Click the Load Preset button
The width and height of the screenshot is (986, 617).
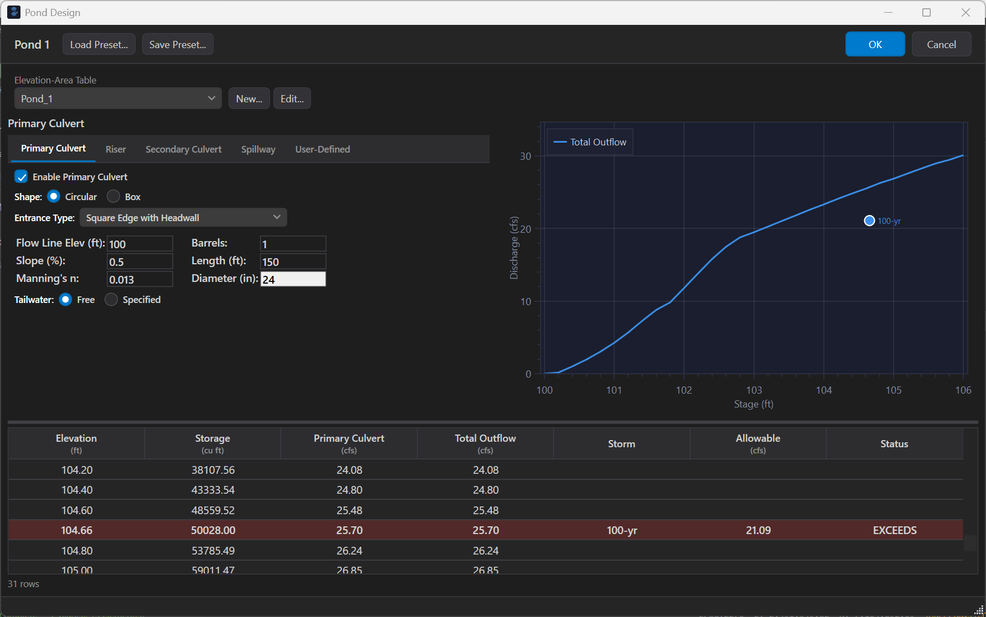tap(98, 44)
